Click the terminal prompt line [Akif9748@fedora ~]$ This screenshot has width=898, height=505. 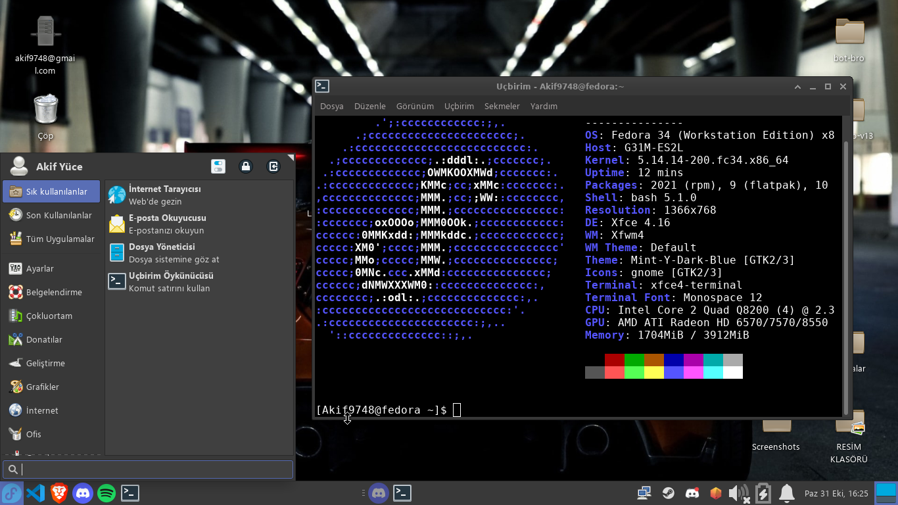(381, 410)
